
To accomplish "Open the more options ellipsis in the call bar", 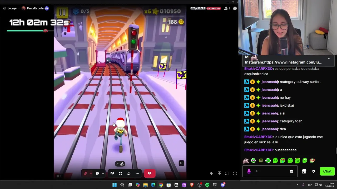I will tap(137, 174).
